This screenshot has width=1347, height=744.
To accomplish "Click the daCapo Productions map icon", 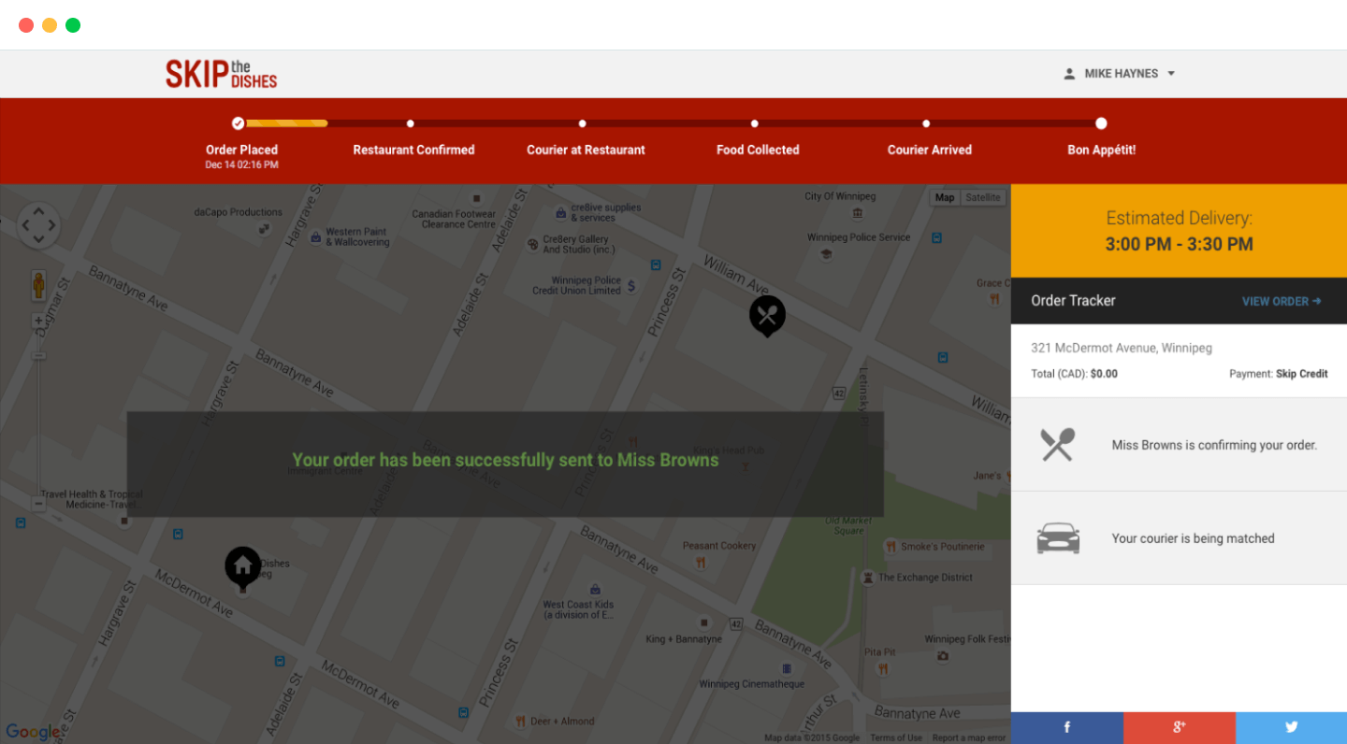I will 265,228.
